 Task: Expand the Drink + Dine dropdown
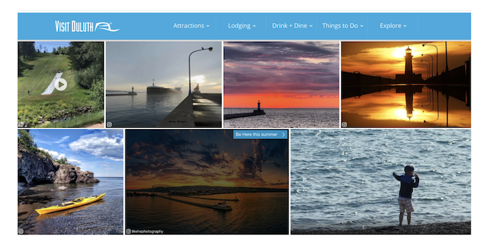click(292, 26)
